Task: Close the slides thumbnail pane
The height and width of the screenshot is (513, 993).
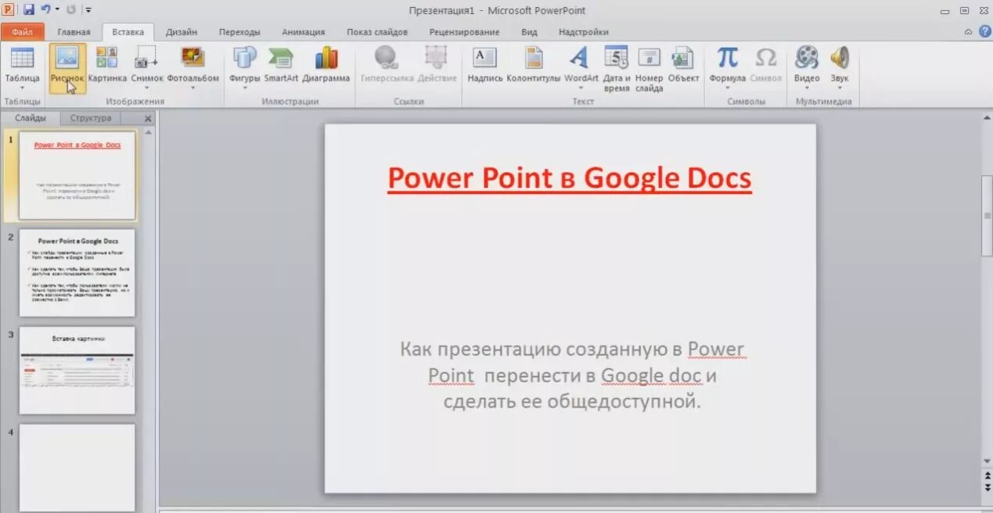Action: [x=148, y=119]
